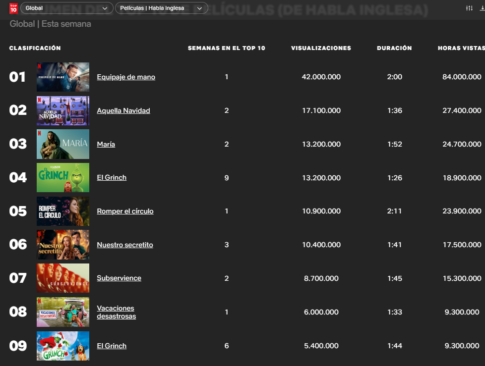This screenshot has height=366, width=485.
Task: Click the 84.000.000 hours viewed value
Action: pos(462,77)
